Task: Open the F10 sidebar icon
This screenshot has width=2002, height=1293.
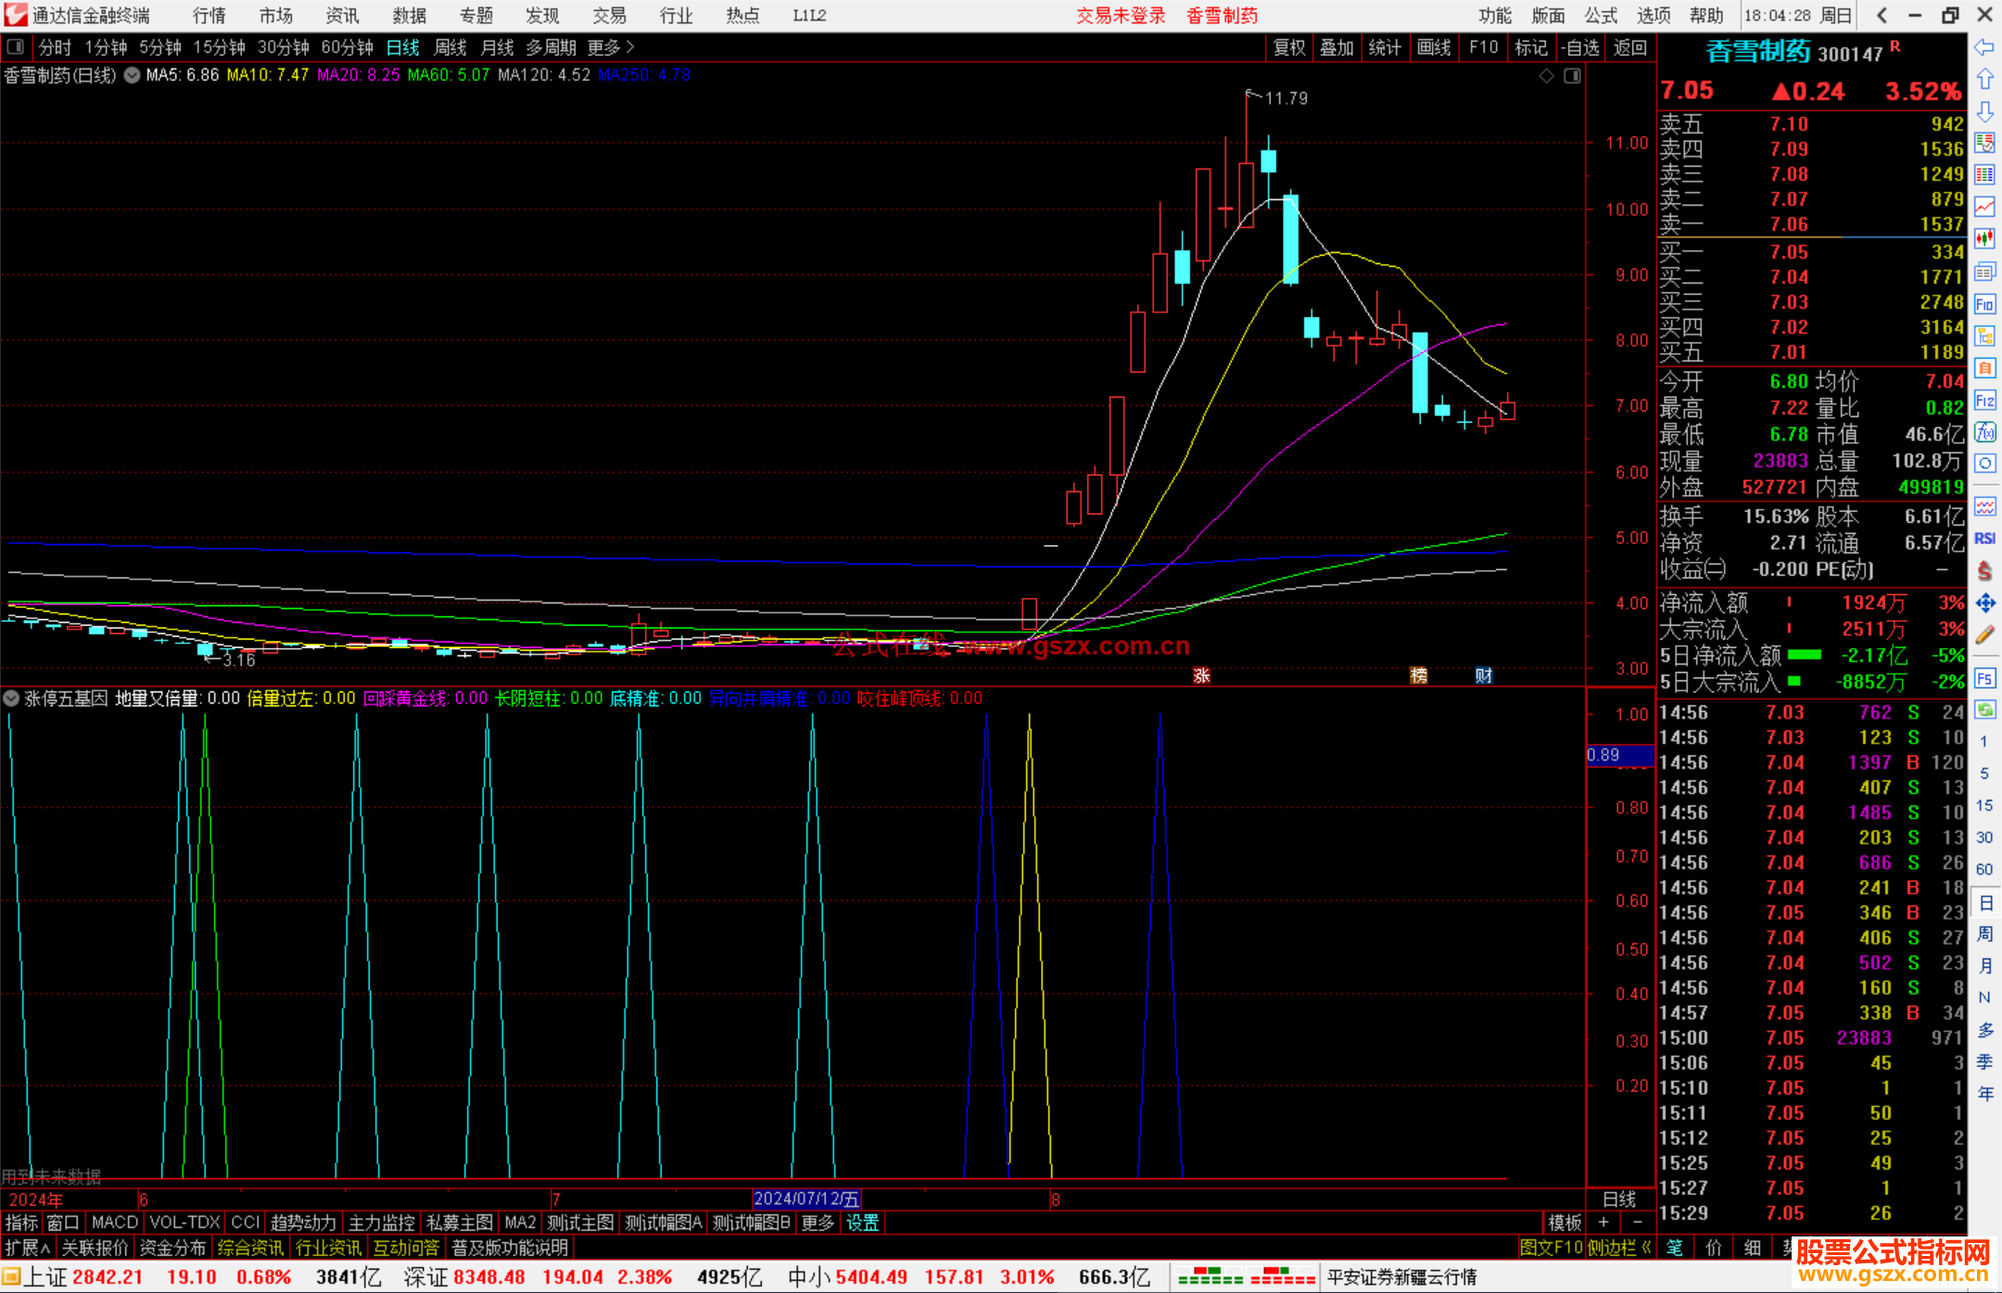Action: coord(1984,304)
